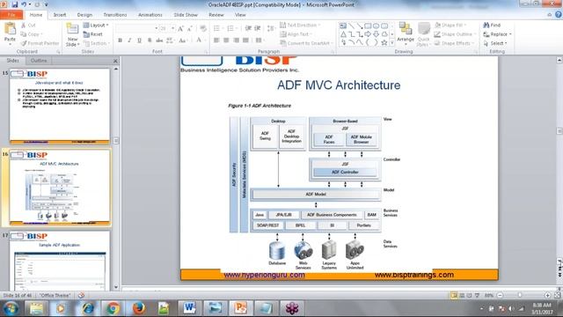Open Firefox from the taskbar
The width and height of the screenshot is (563, 317).
point(139,308)
